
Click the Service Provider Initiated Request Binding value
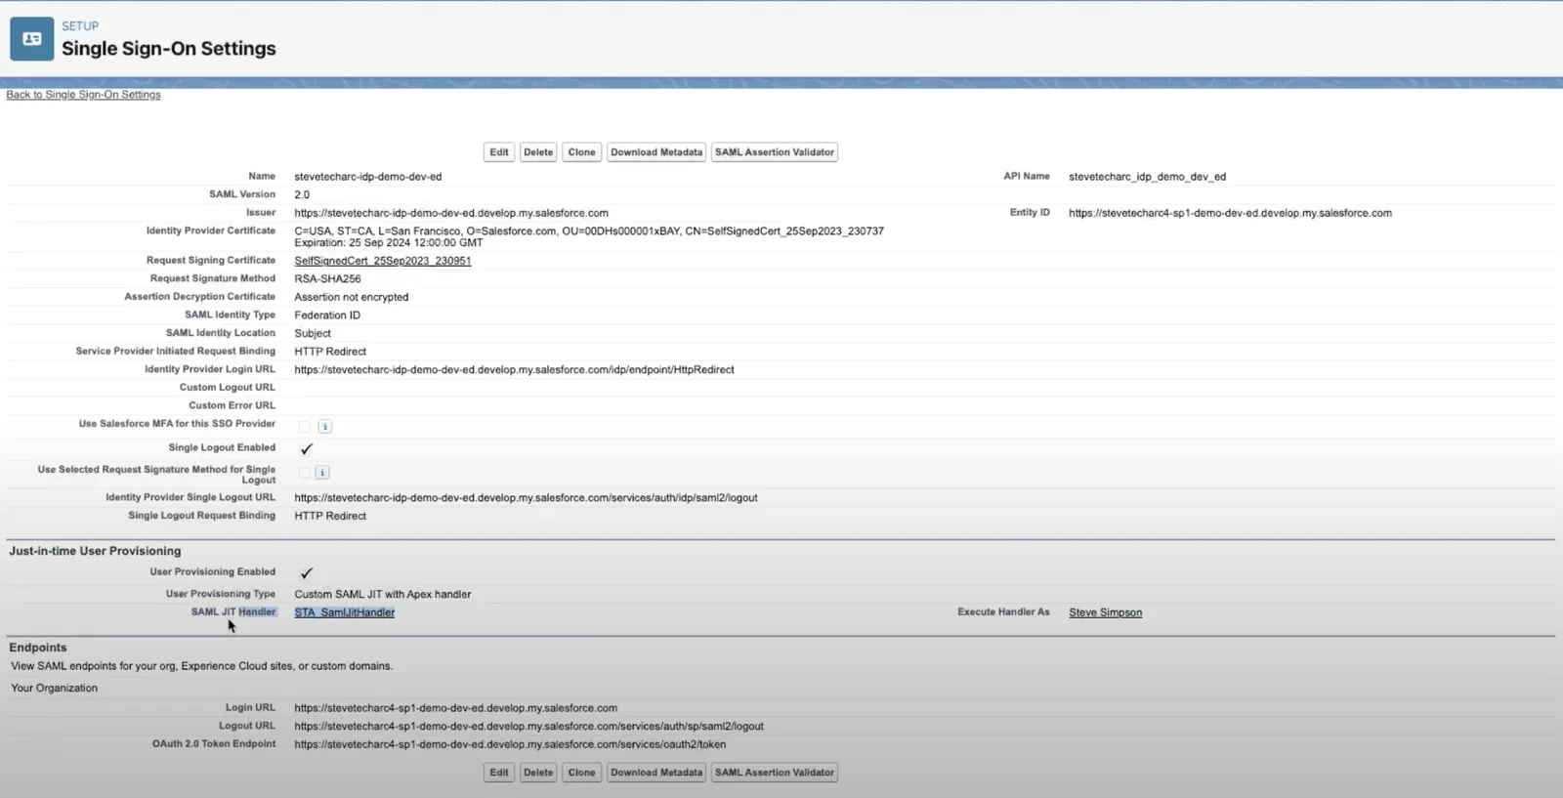pyautogui.click(x=330, y=352)
